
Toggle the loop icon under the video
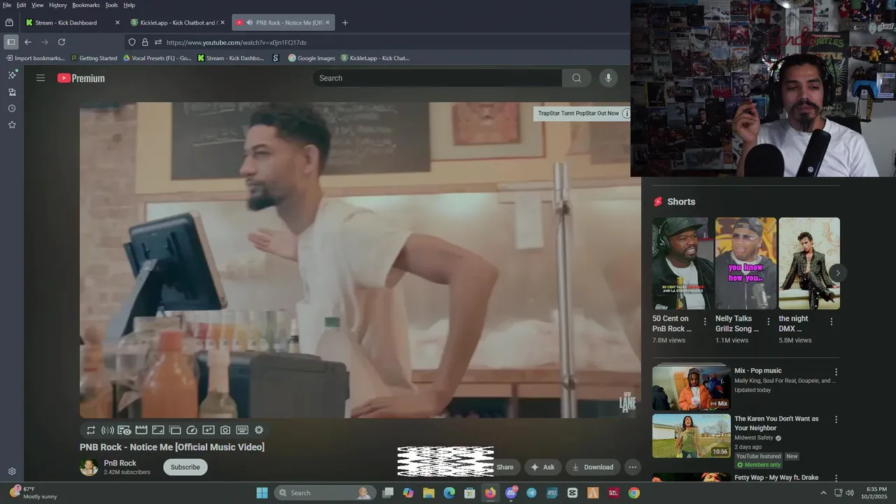[91, 430]
